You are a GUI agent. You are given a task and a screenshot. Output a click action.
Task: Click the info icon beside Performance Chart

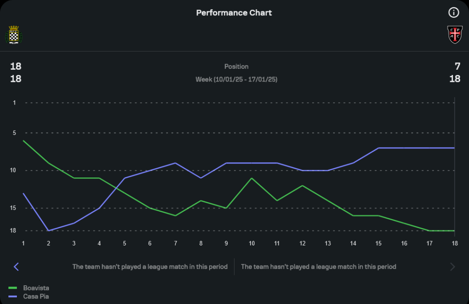click(453, 13)
